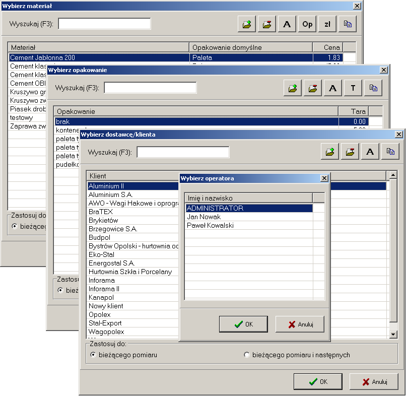406x396 pixels.
Task: Click remove-record icon in Wybierz dostawcę/klienta toolbar
Action: [350, 152]
